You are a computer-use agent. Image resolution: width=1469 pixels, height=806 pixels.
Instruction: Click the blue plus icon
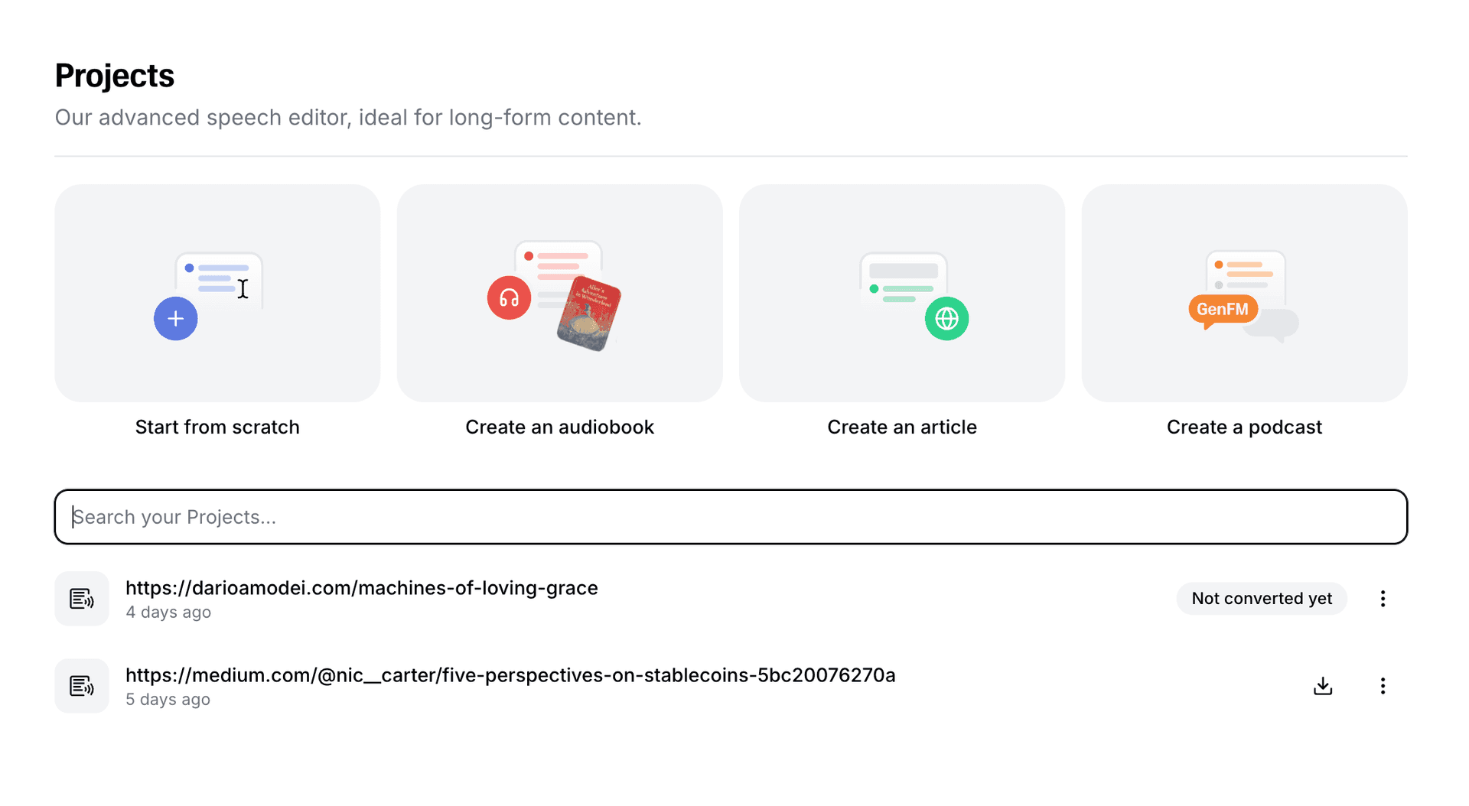pyautogui.click(x=175, y=318)
